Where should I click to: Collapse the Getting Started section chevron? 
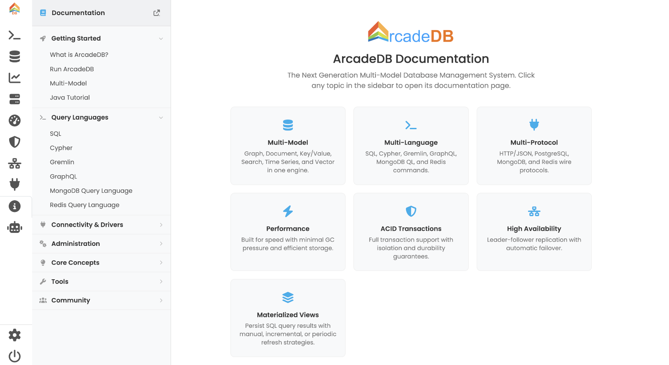point(161,38)
